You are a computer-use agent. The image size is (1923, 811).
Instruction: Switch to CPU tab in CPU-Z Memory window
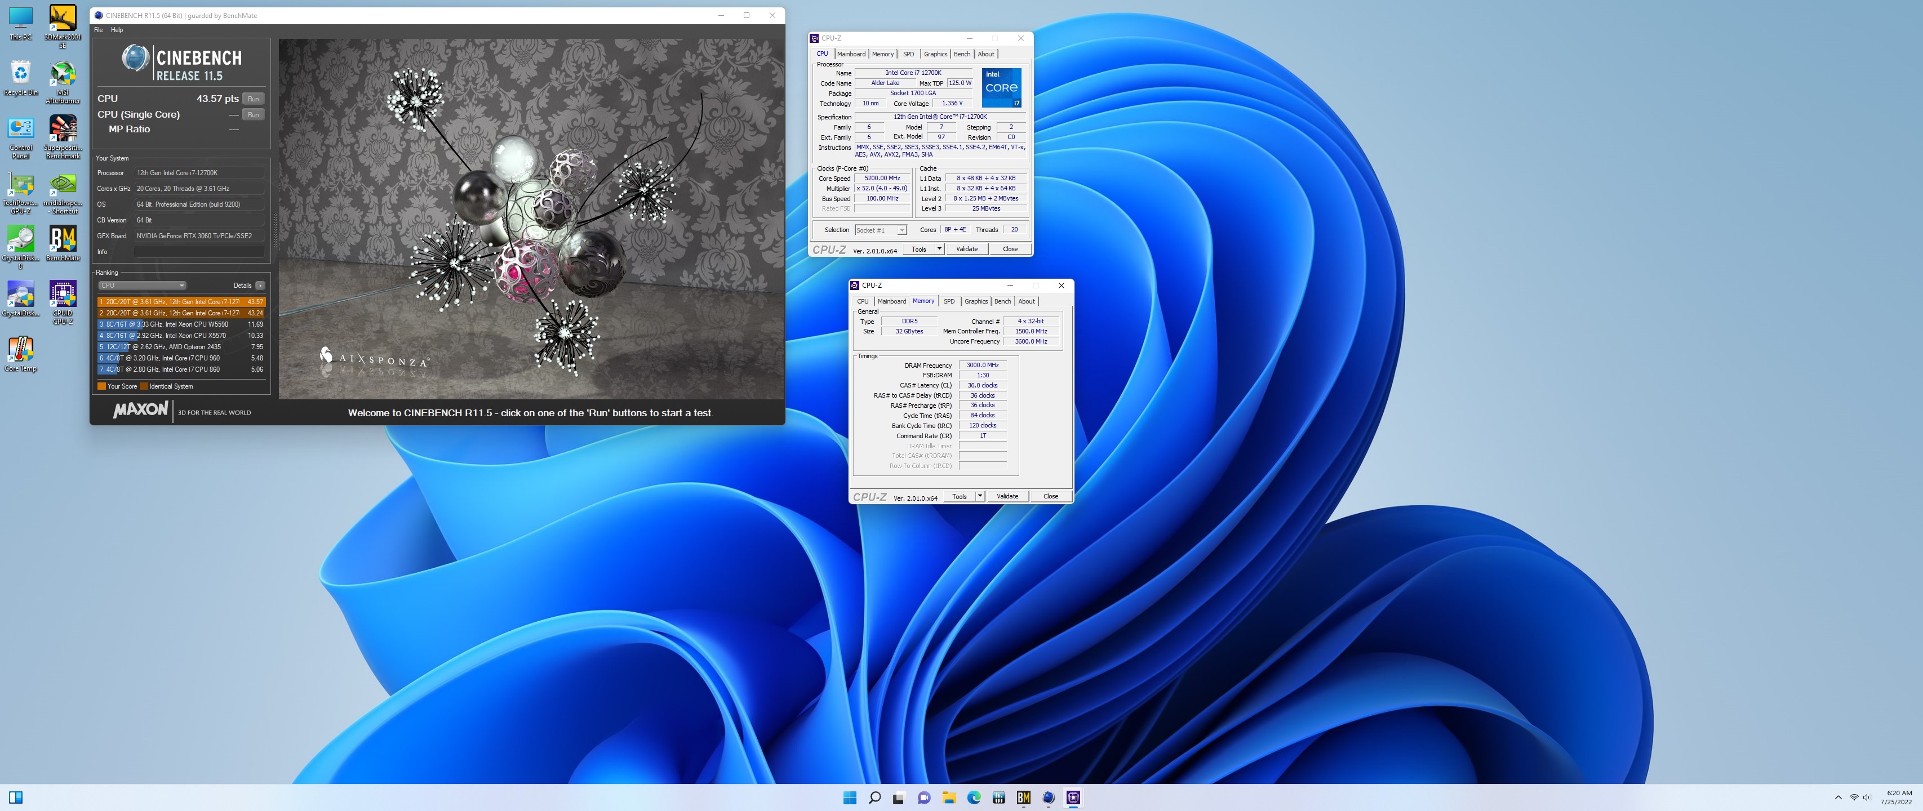point(863,301)
